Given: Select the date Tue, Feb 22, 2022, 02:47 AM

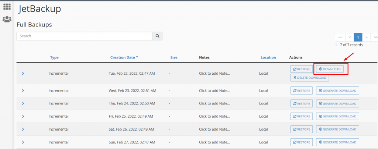Looking at the screenshot, I should point(132,73).
